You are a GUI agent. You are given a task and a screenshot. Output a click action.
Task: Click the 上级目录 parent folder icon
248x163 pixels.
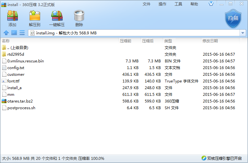click(x=4, y=47)
